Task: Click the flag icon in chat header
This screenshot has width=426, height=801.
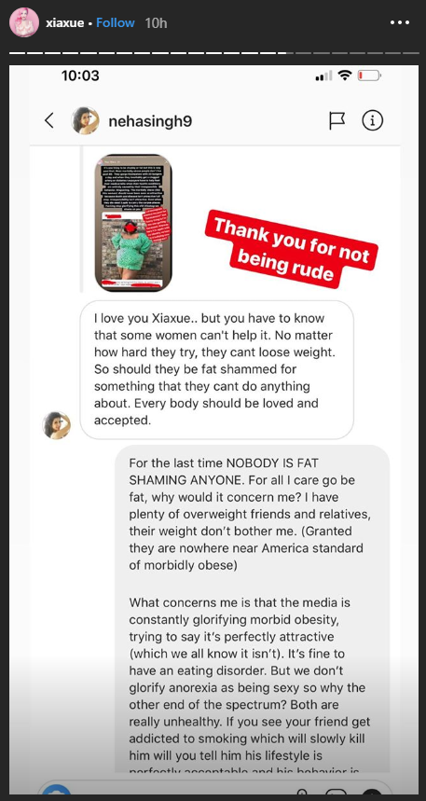Action: point(337,121)
